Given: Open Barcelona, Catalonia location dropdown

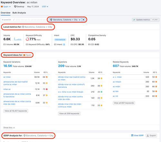Looking at the screenshot, I should pyautogui.click(x=65, y=20).
